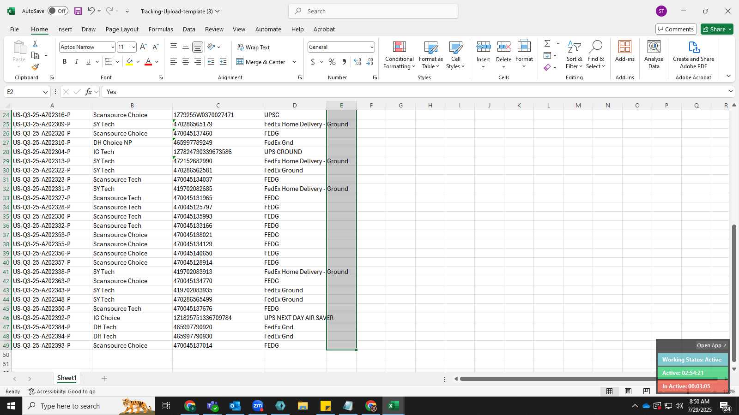739x415 pixels.
Task: Click the Format Painter brush icon
Action: coord(35,67)
